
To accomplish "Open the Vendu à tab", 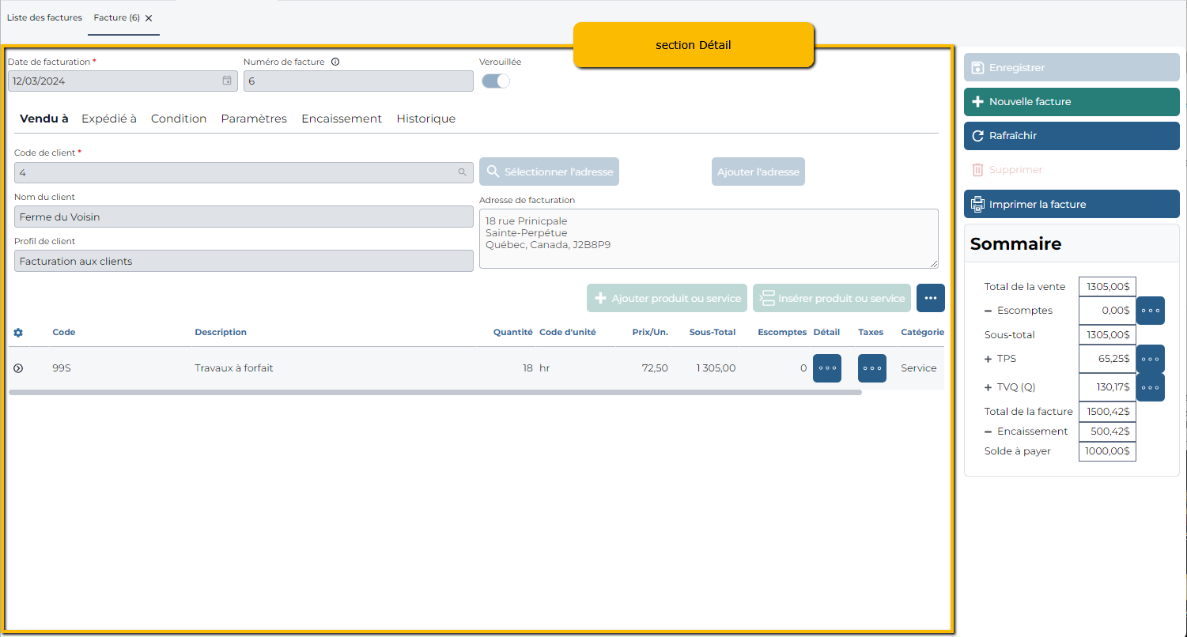I will 44,119.
